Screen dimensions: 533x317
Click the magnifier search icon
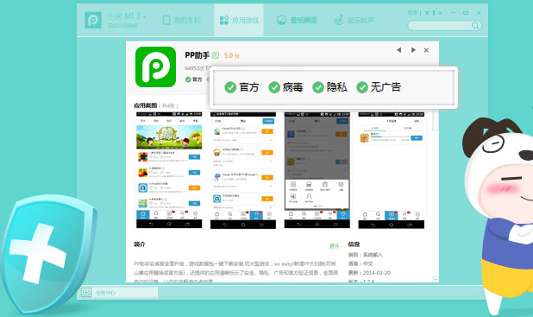point(475,26)
